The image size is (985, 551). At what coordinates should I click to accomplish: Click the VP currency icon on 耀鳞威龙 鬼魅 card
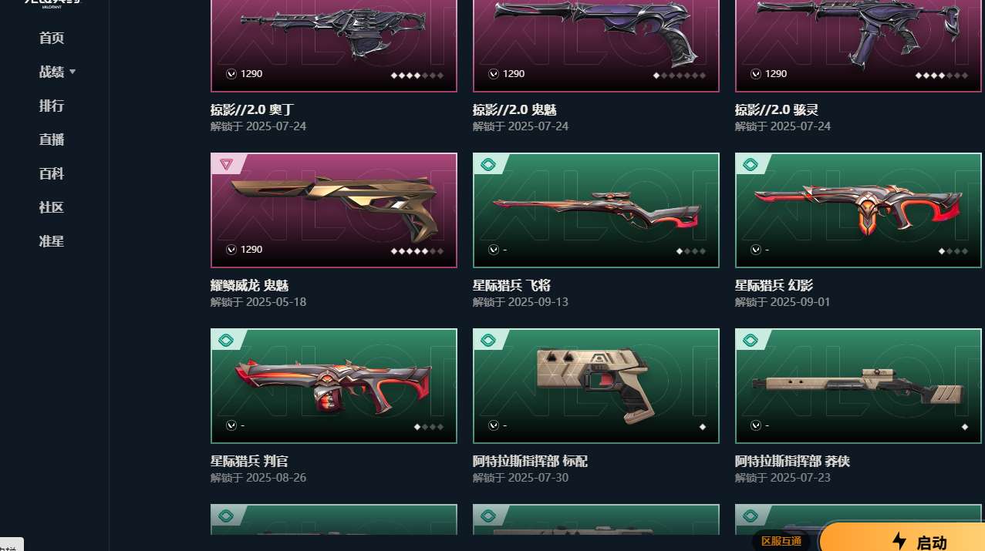tap(231, 250)
